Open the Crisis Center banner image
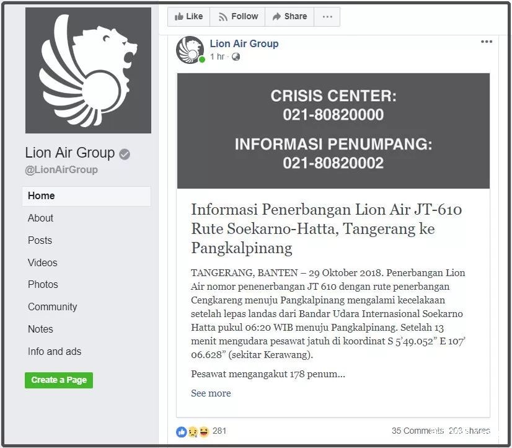This screenshot has height=448, width=512. tap(333, 131)
